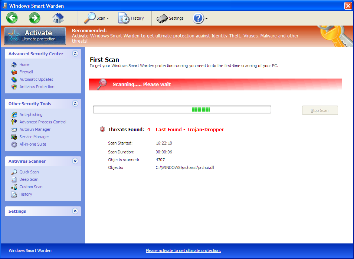The height and width of the screenshot is (259, 354).
Task: Click the golden keys activation icon
Action: click(x=336, y=36)
